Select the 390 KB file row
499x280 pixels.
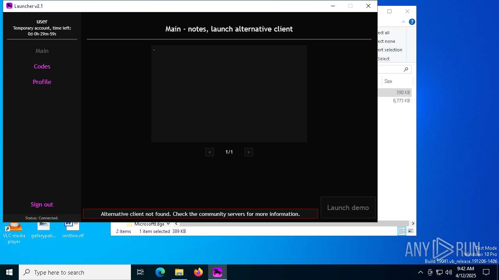(395, 93)
